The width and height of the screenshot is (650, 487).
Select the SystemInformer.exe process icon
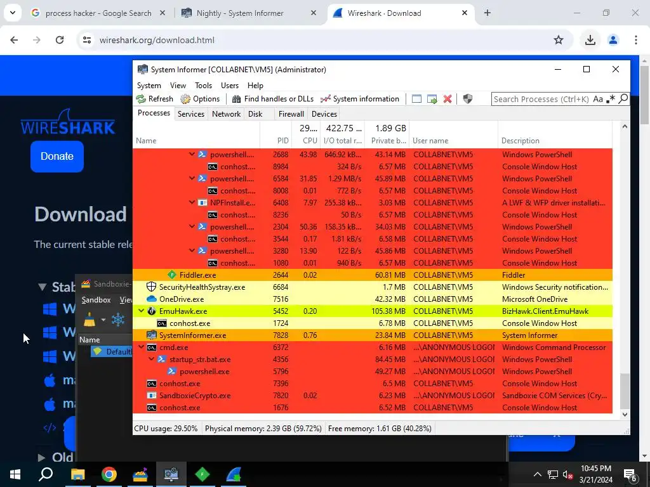pos(152,335)
